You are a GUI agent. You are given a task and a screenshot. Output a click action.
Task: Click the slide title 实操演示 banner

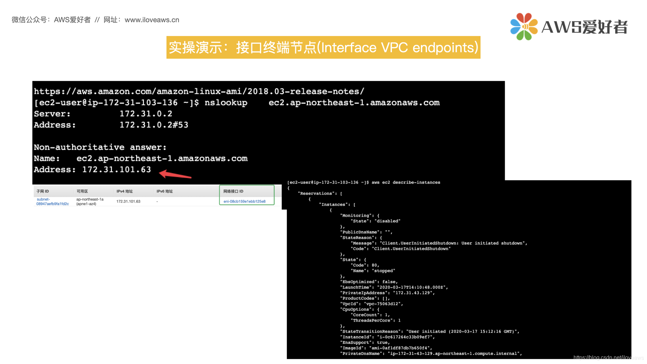click(323, 48)
